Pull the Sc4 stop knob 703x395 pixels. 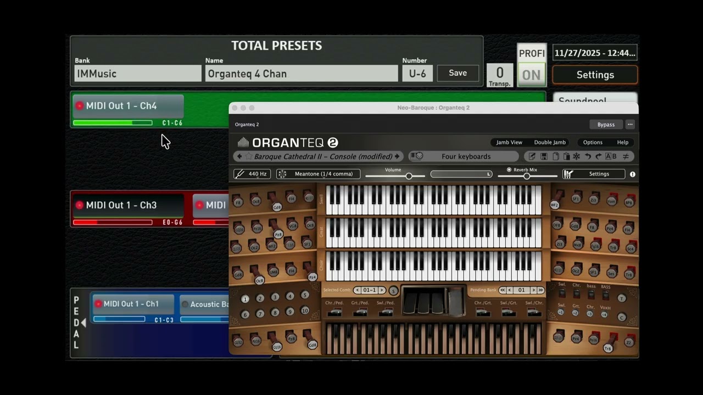click(x=631, y=249)
